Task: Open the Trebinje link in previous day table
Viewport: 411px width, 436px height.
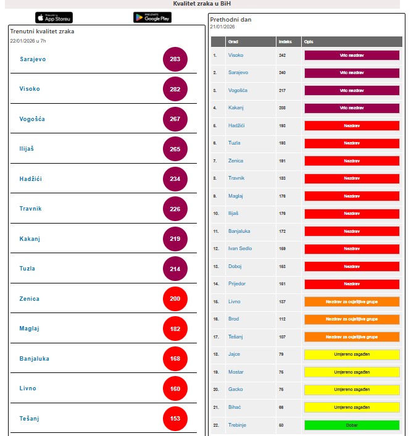Action: pyautogui.click(x=238, y=425)
